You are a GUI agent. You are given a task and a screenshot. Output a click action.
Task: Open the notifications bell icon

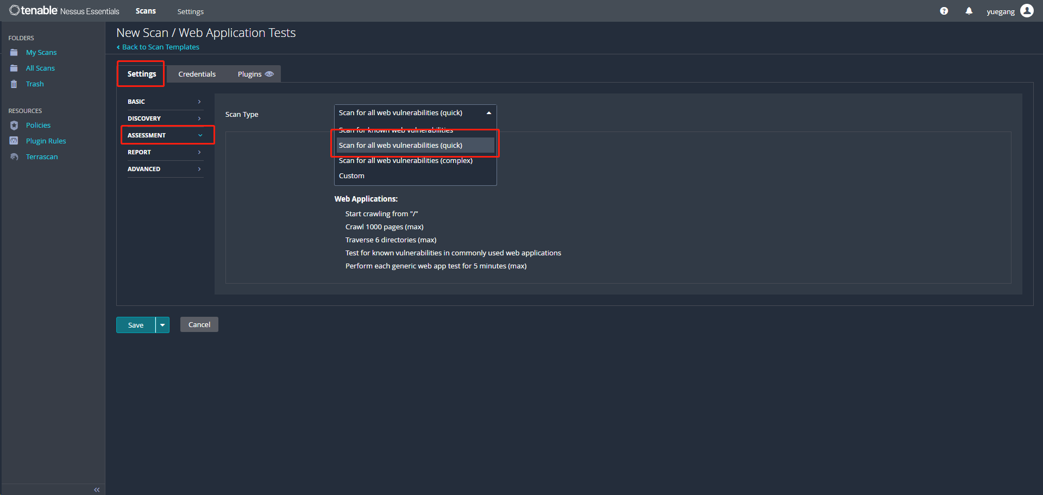coord(969,11)
